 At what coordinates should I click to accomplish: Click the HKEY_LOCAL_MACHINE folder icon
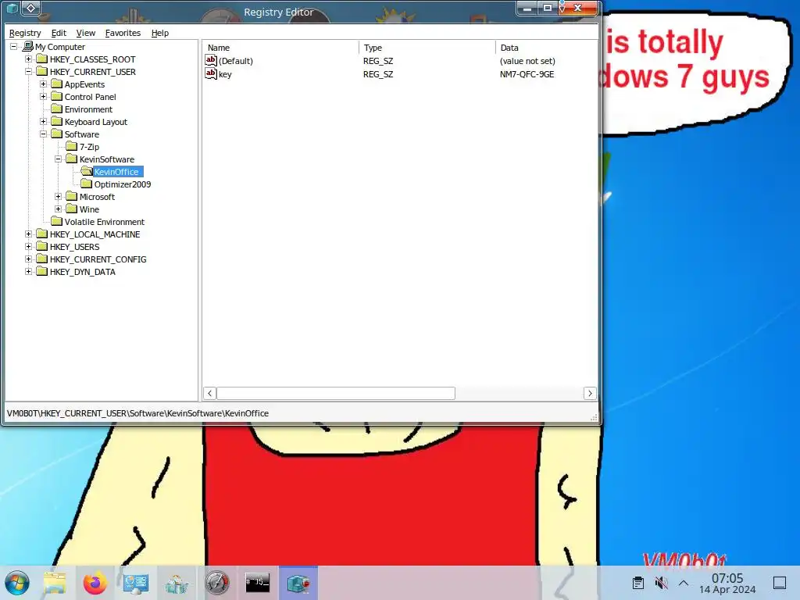pyautogui.click(x=42, y=234)
